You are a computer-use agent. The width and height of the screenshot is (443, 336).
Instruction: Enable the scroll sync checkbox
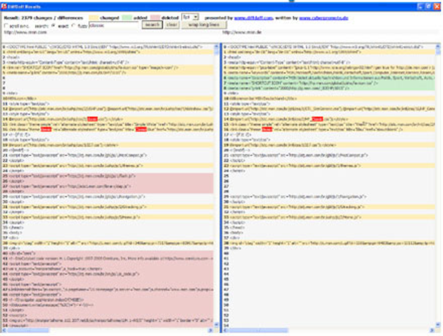(5, 25)
